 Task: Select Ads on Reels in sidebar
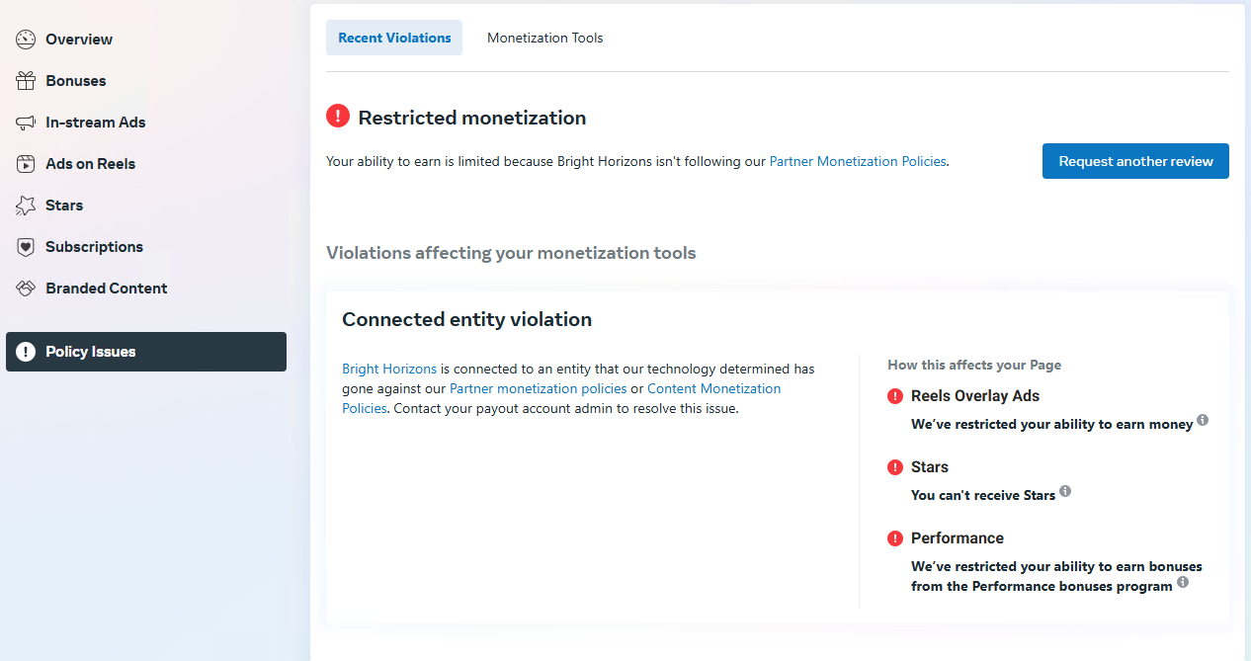point(146,164)
